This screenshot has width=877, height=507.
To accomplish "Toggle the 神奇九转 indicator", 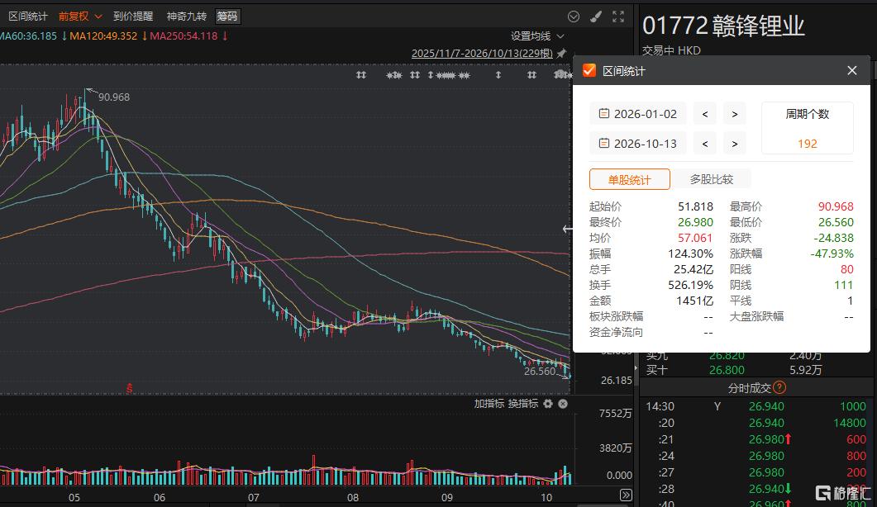I will click(x=186, y=17).
